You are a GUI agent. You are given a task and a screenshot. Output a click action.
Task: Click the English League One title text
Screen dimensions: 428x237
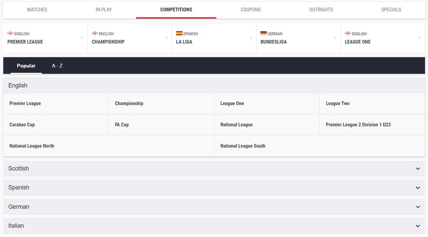pos(358,42)
